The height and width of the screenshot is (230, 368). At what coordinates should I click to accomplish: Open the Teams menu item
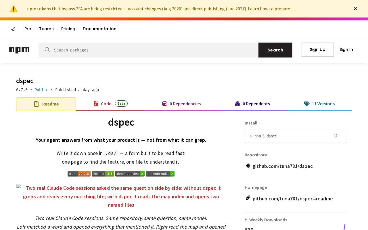pos(46,29)
